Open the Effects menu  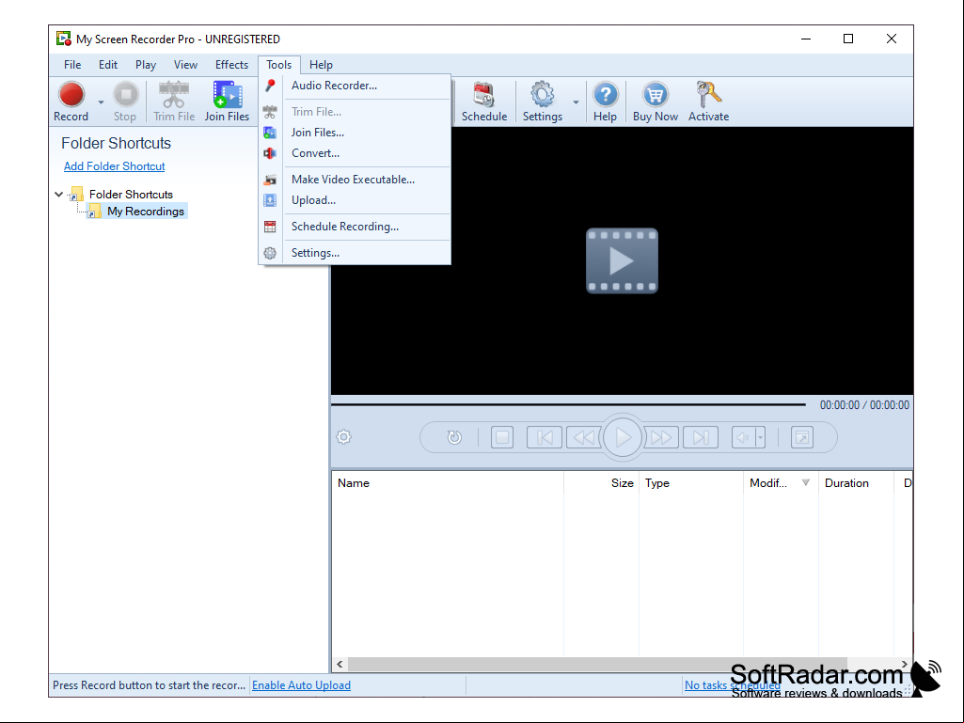[231, 65]
